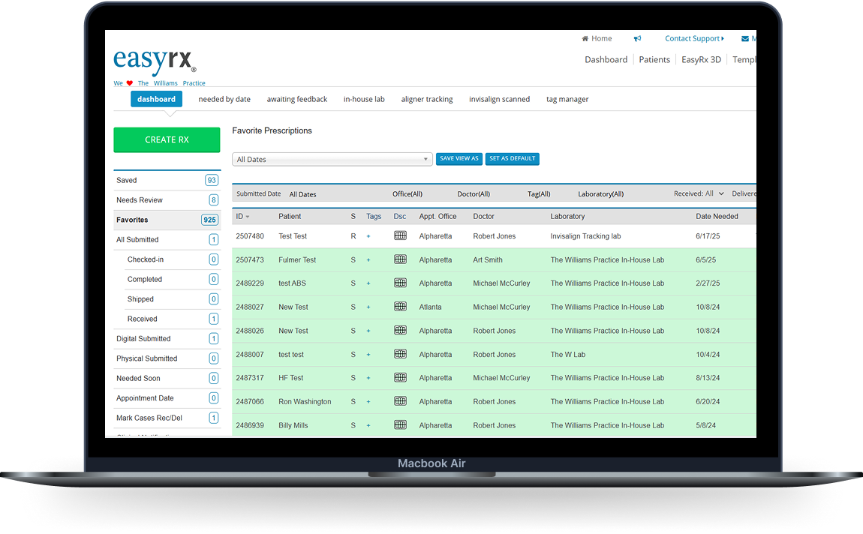Switch to awaiting feedback tab

[x=296, y=100]
